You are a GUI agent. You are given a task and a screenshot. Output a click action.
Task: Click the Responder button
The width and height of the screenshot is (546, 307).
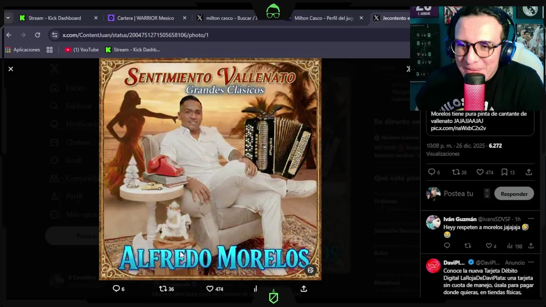[x=514, y=194]
